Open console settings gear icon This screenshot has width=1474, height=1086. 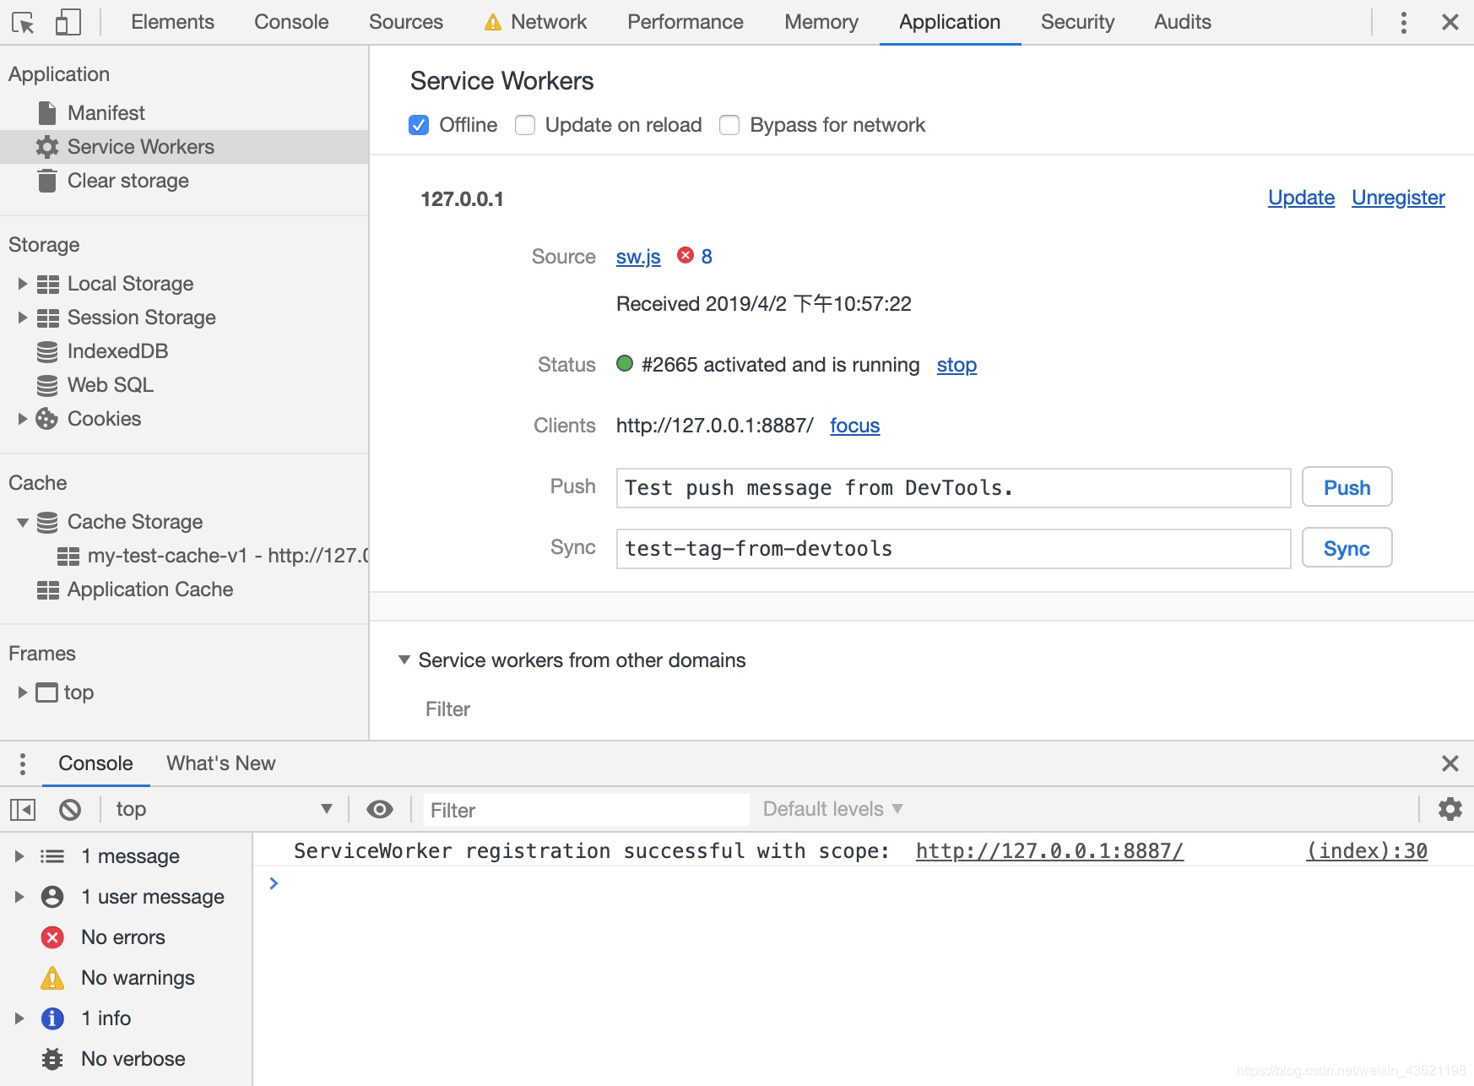(x=1450, y=809)
